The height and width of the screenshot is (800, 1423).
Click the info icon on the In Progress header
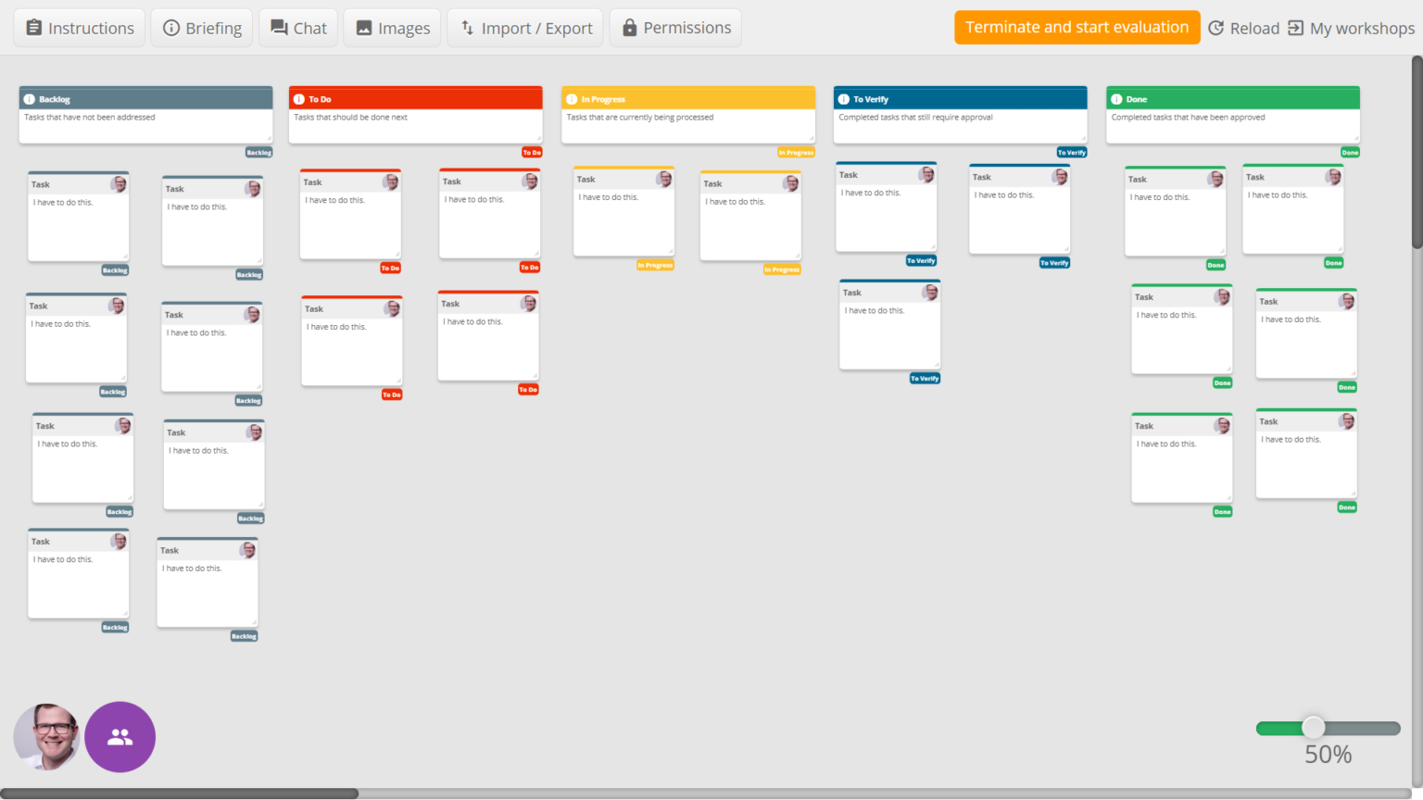click(572, 99)
